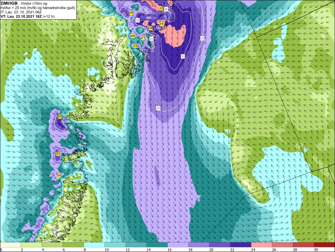
Task: Click the yellow max gust label 26
Action: [59, 175]
